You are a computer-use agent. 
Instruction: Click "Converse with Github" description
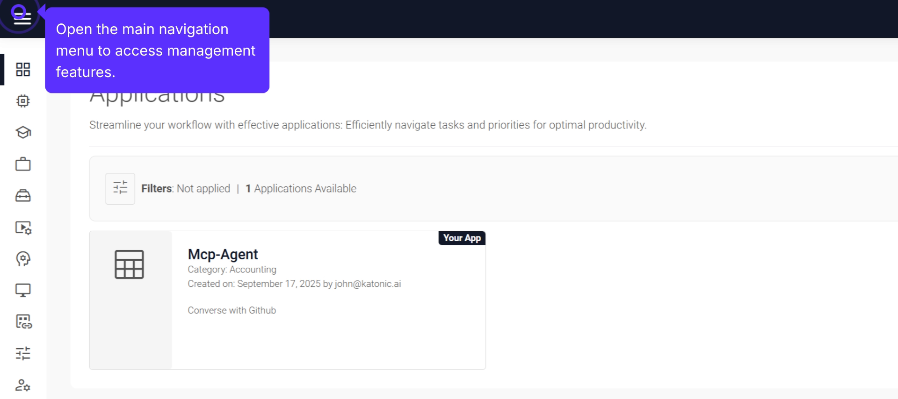232,310
